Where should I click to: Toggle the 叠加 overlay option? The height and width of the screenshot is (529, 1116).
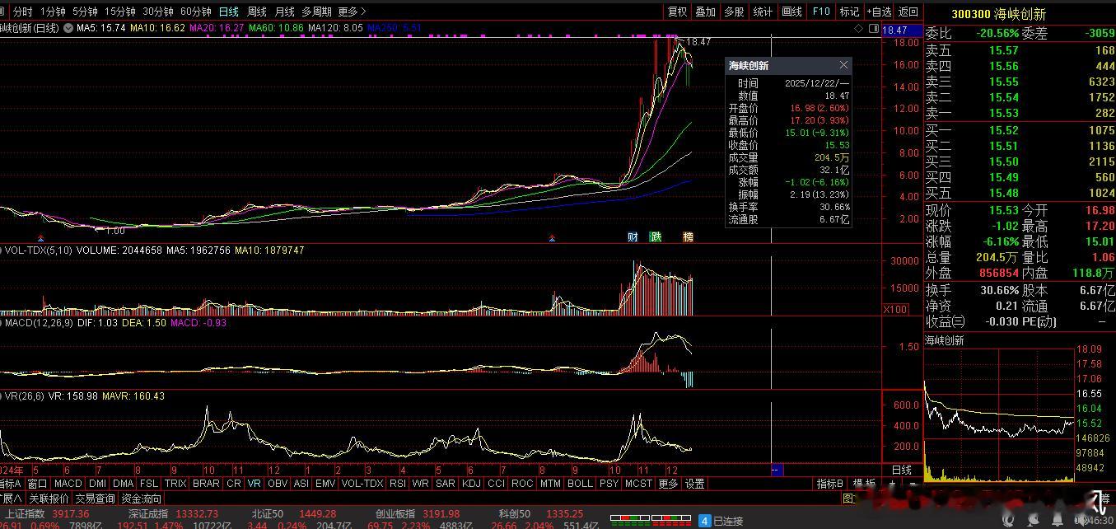point(705,12)
